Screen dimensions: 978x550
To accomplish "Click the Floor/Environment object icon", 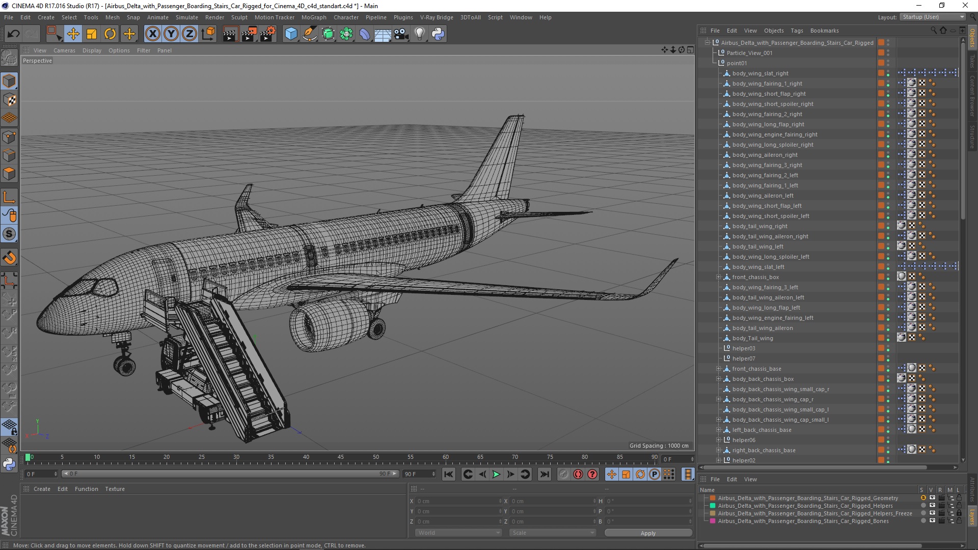I will coord(383,34).
